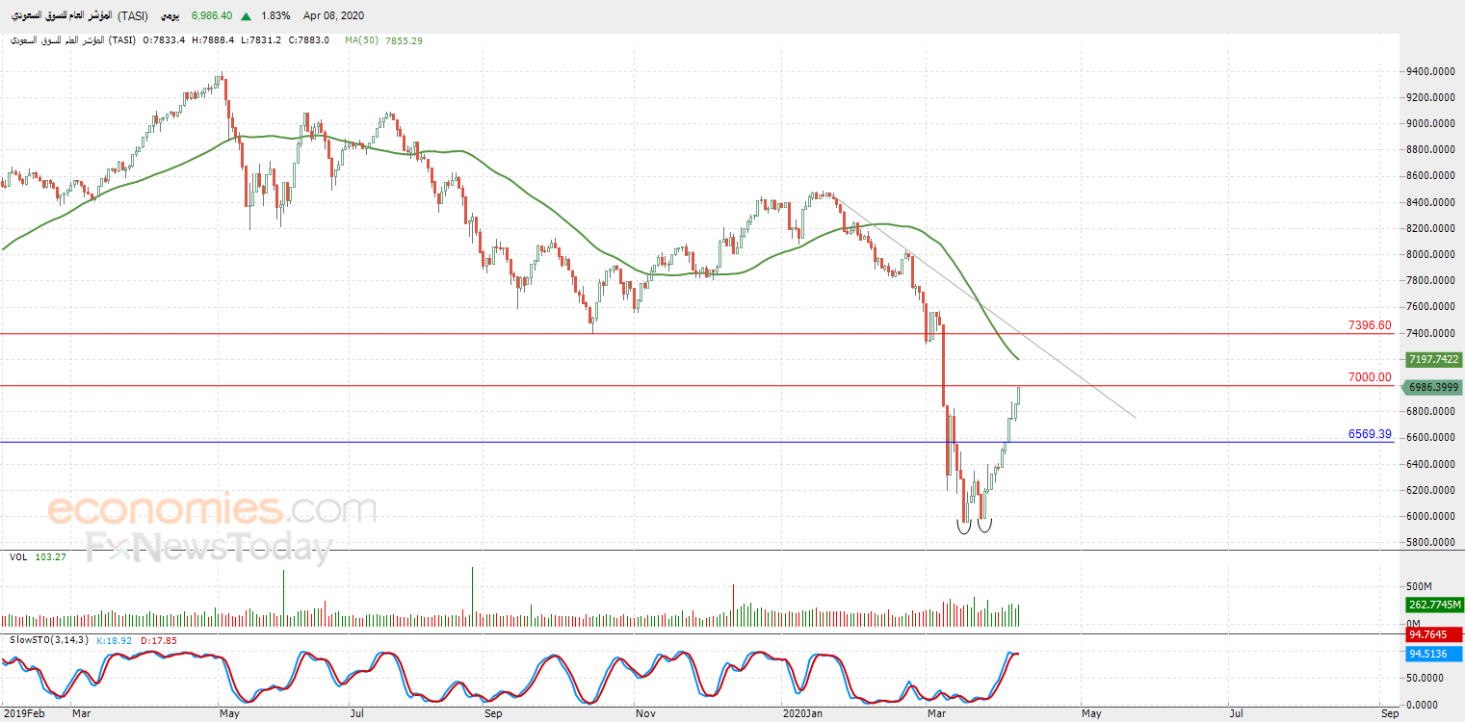The image size is (1465, 722).
Task: Click the 500M volume axis label
Action: (x=1421, y=586)
